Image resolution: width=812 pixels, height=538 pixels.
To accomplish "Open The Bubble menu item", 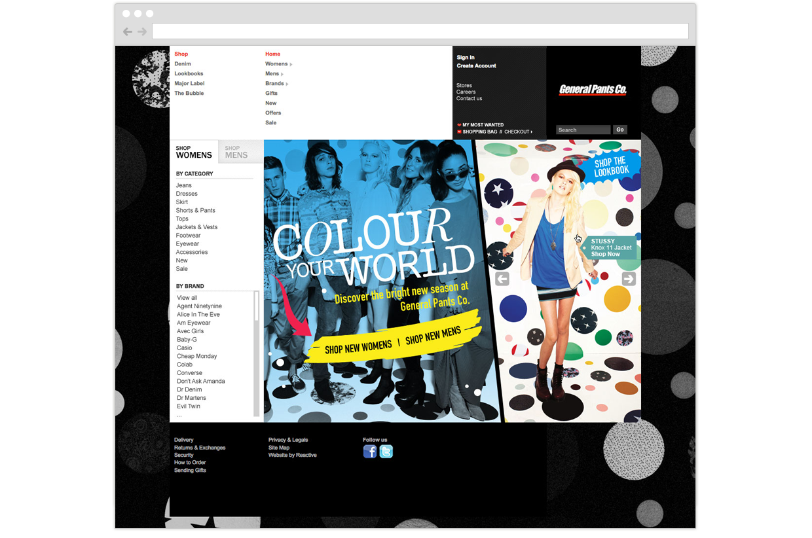I will click(x=189, y=94).
